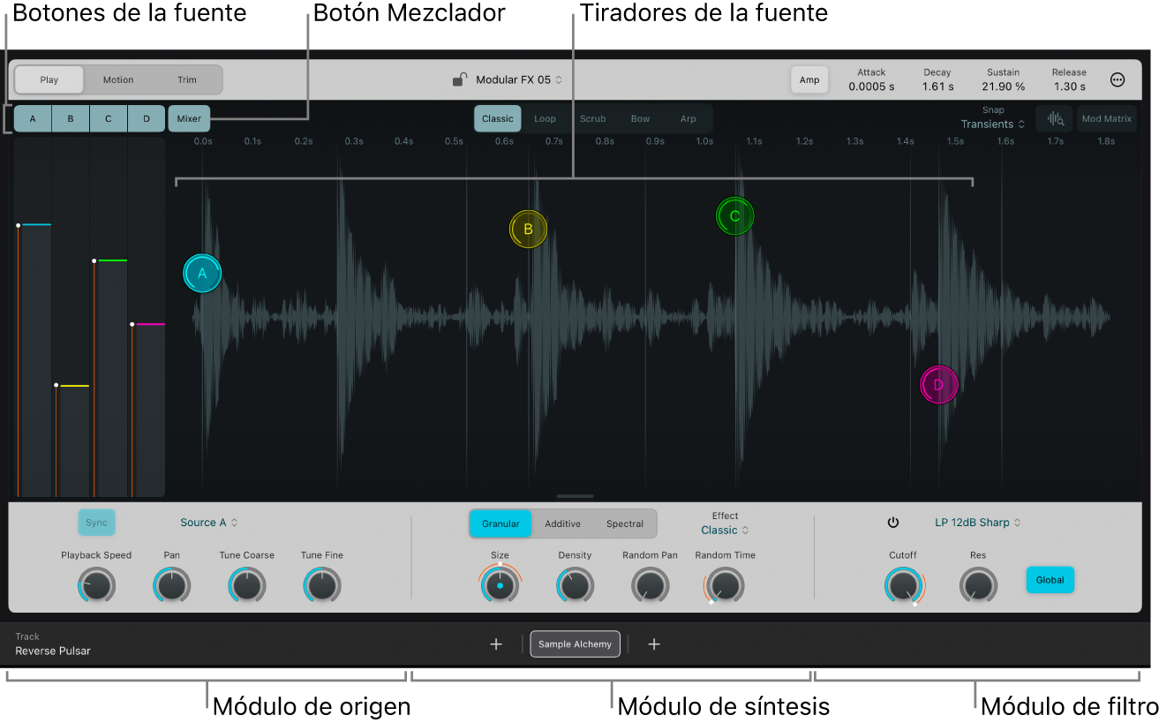Screen dimensions: 1174x723
Task: Select the green source handle C
Action: coord(734,216)
